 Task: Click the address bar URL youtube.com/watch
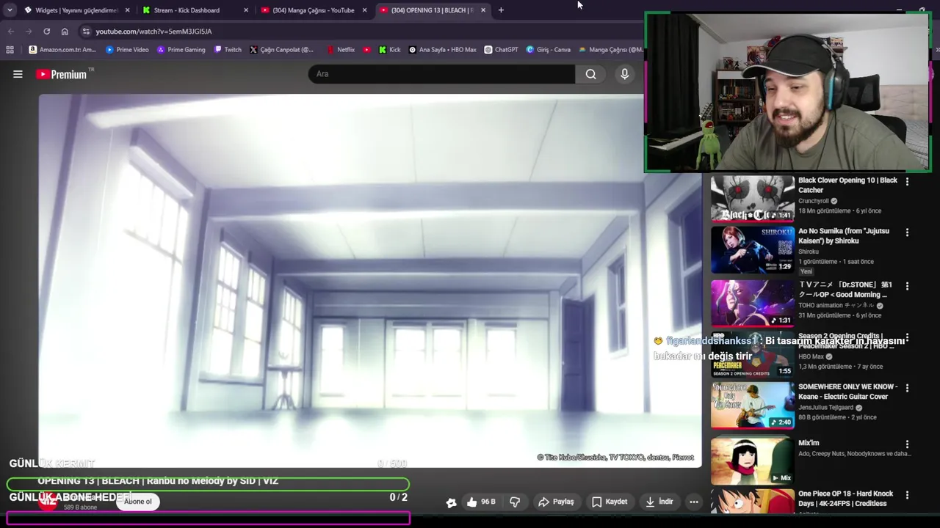[x=153, y=32]
